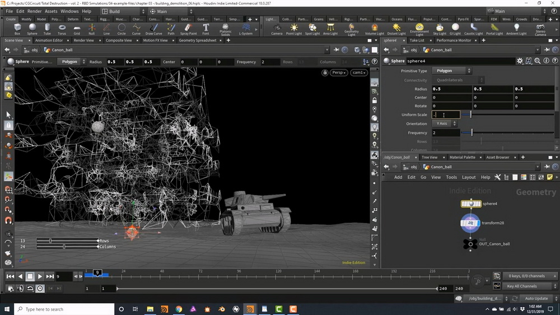
Task: Add an Environment Light from the shelf
Action: point(419,30)
